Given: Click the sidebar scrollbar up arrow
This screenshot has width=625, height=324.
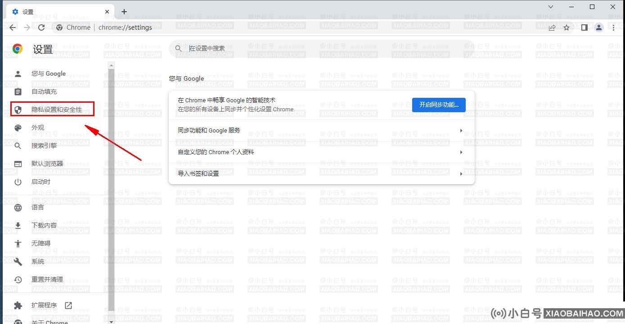Looking at the screenshot, I should pos(111,66).
